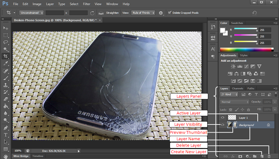
Task: Click the foreground color swatch
Action: pos(222,30)
